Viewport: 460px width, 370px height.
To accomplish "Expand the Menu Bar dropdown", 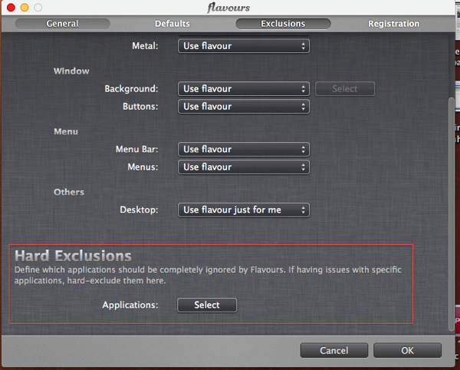I will 244,150.
